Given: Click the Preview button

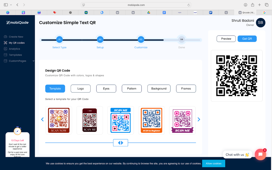Looking at the screenshot, I should 226,39.
